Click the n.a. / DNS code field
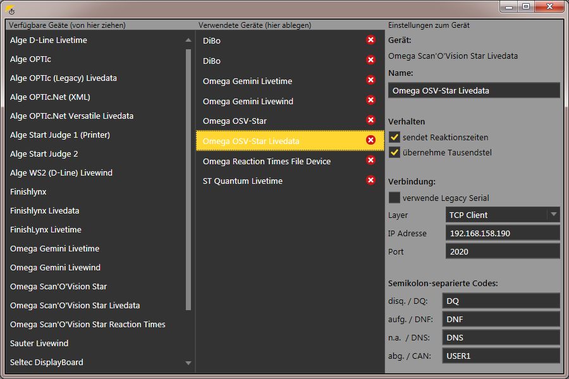The width and height of the screenshot is (569, 379). 501,337
